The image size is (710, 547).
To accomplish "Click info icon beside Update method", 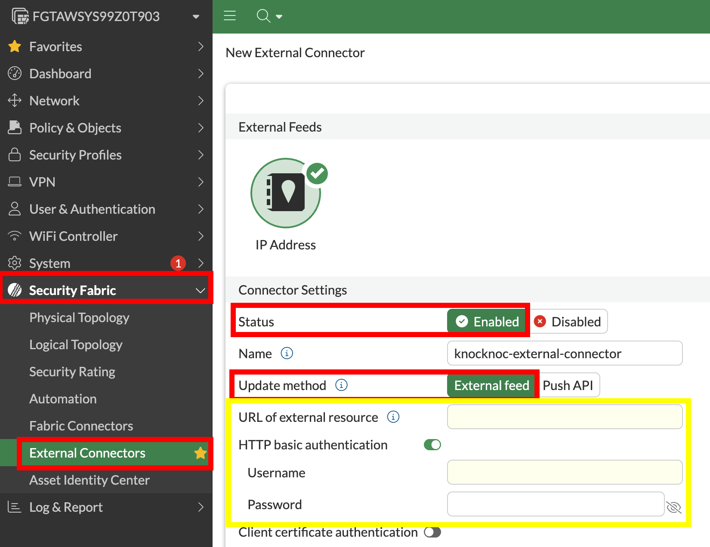I will click(341, 385).
